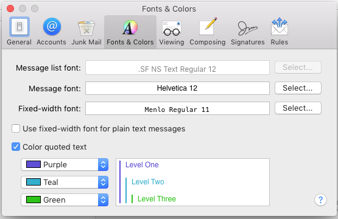Click the Level Two preview text
This screenshot has width=338, height=219.
[x=148, y=182]
